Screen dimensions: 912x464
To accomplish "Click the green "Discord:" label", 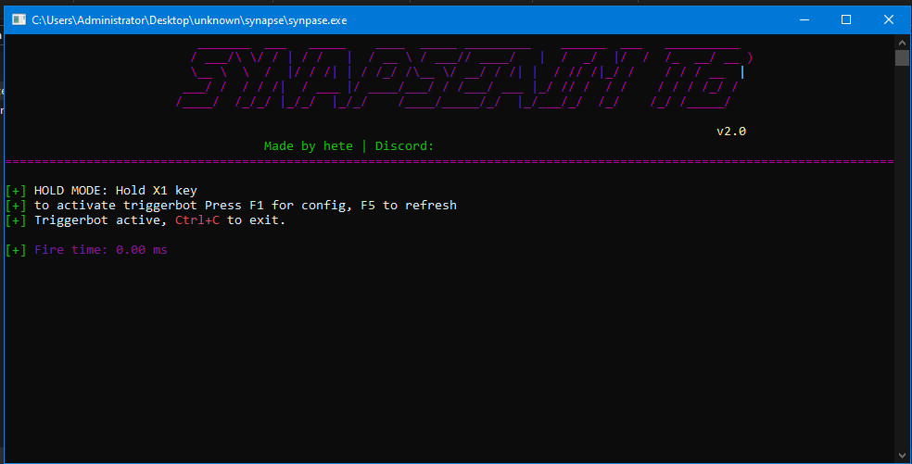I will (x=404, y=146).
